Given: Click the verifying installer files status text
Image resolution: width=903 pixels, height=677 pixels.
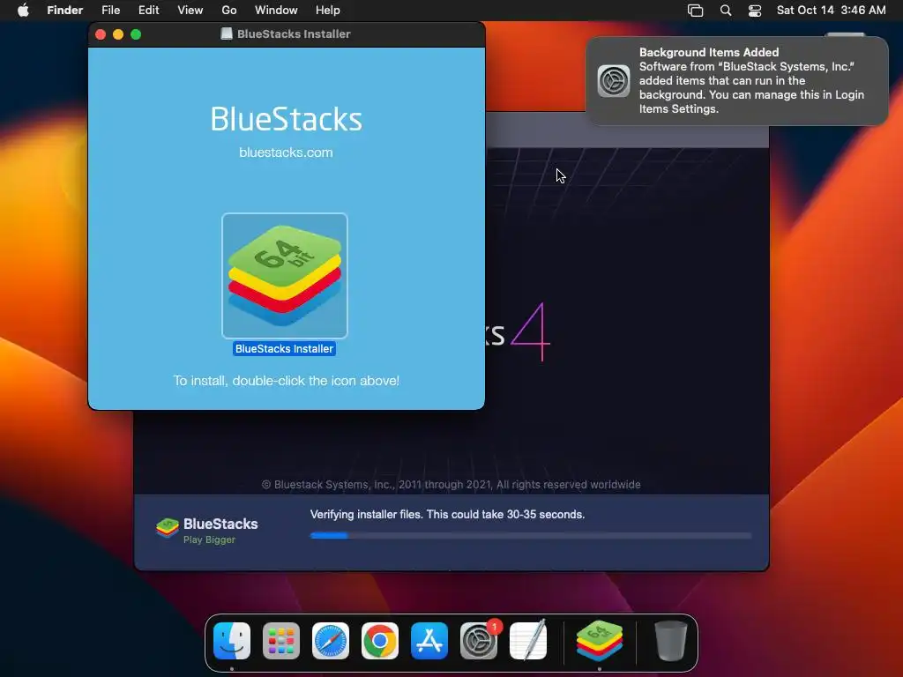Looking at the screenshot, I should click(x=447, y=515).
